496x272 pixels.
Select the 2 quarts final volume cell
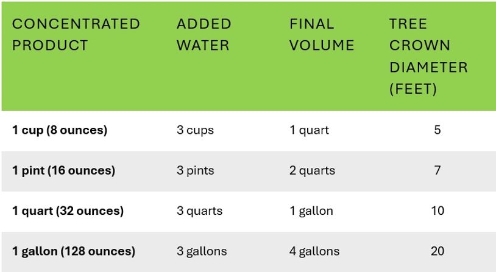[x=312, y=170]
